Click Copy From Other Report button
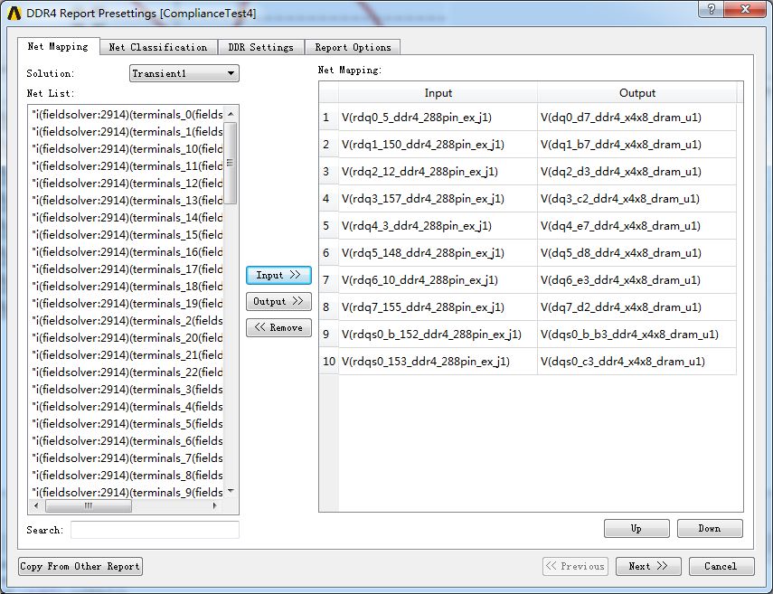Image resolution: width=773 pixels, height=594 pixels. (x=80, y=566)
